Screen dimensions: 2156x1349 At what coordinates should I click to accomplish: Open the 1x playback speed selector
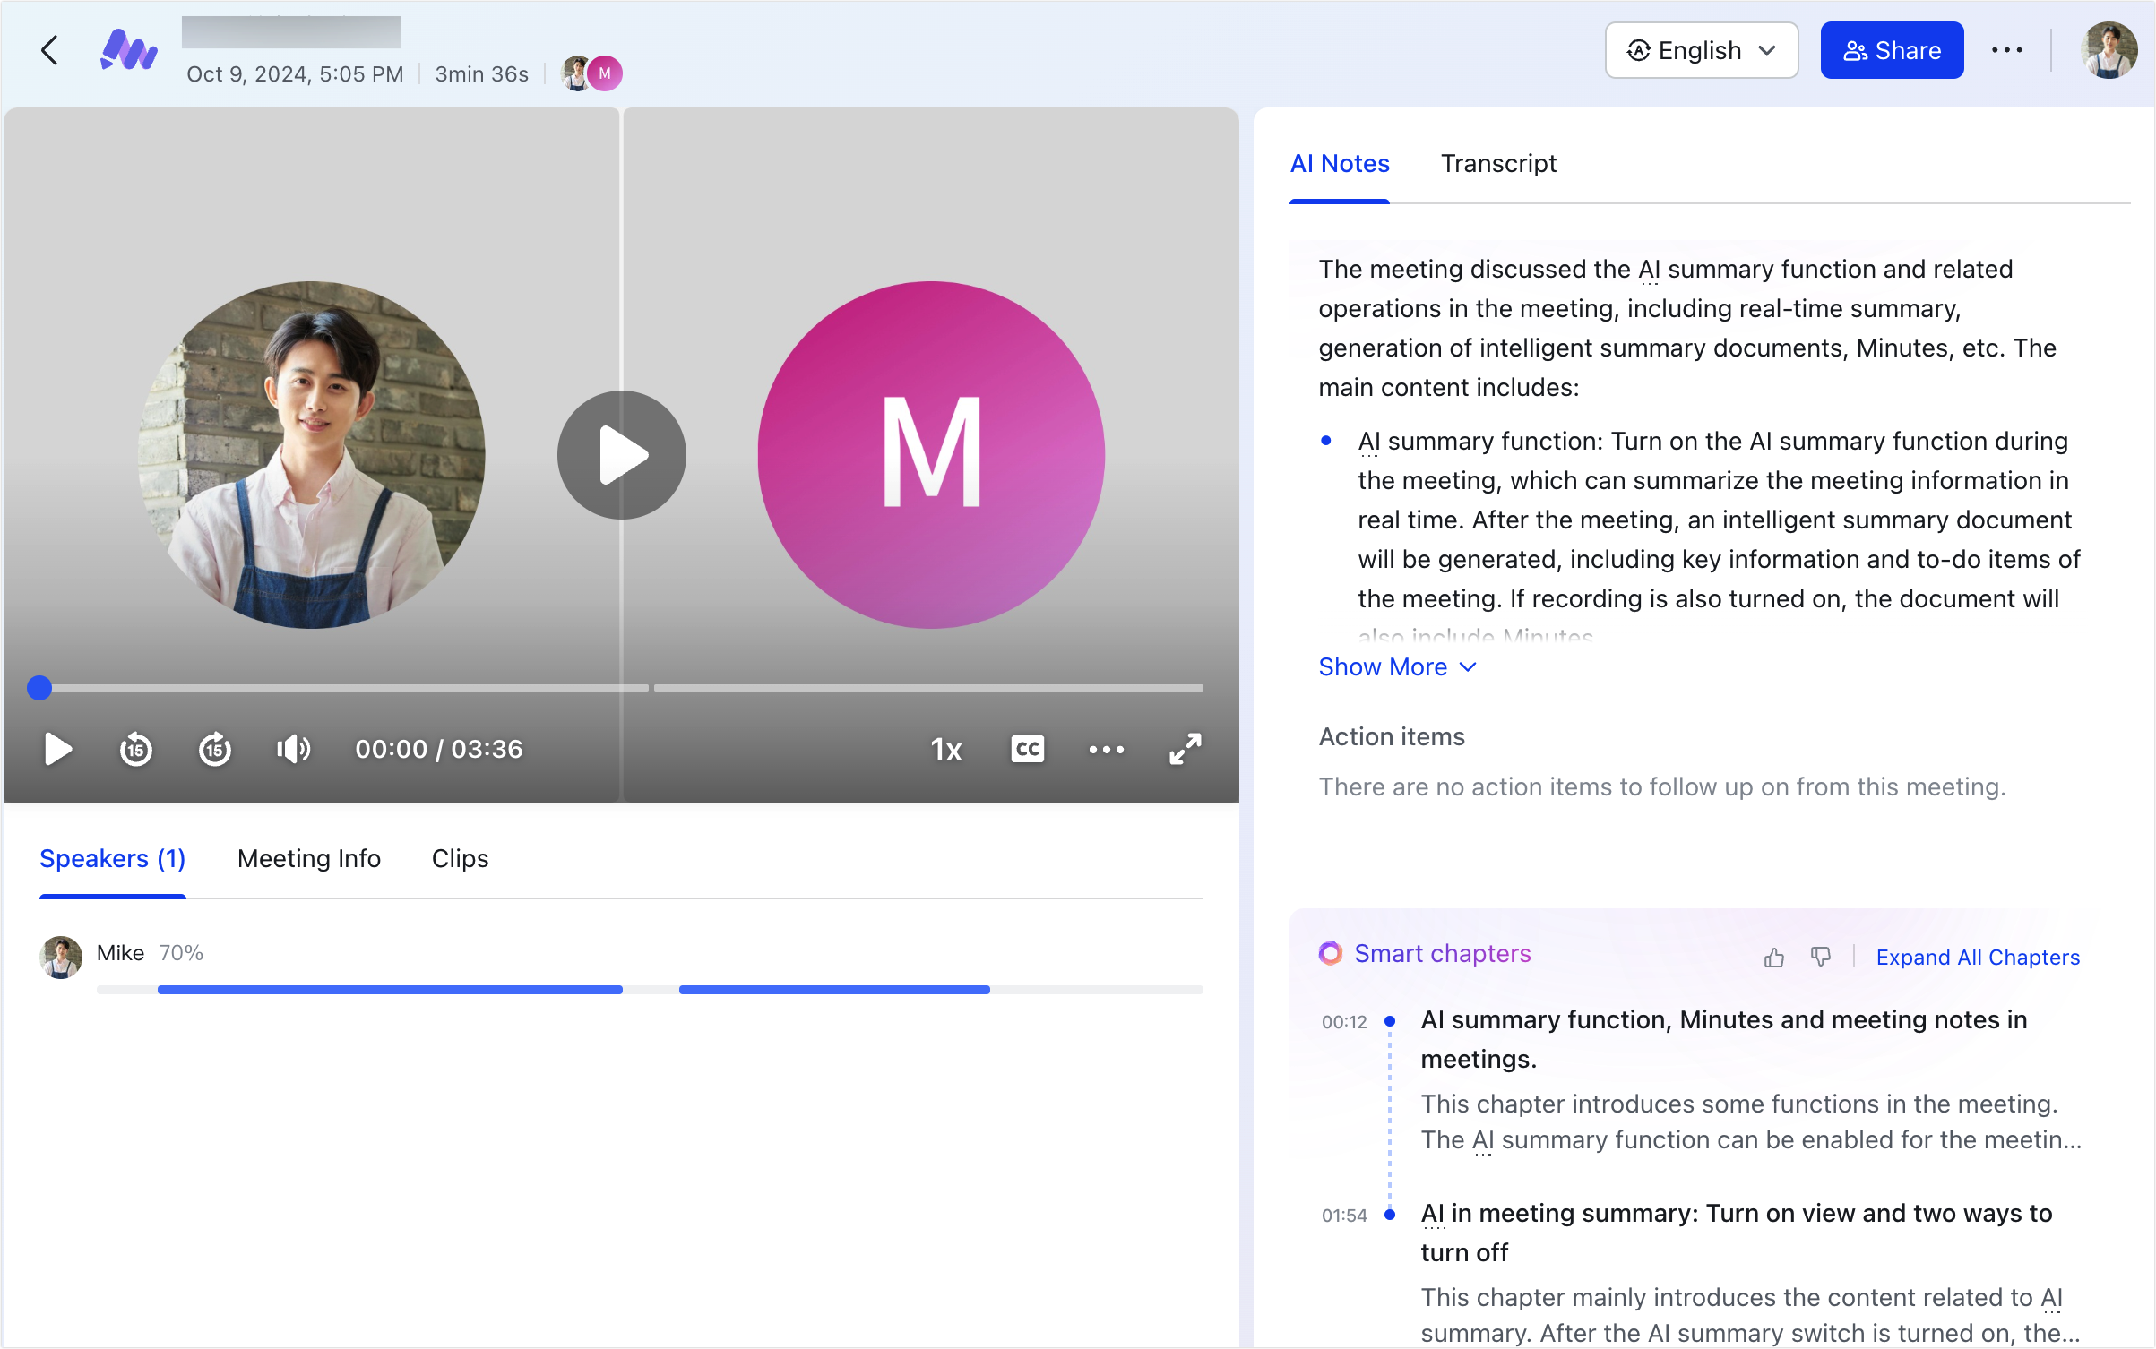(x=945, y=750)
